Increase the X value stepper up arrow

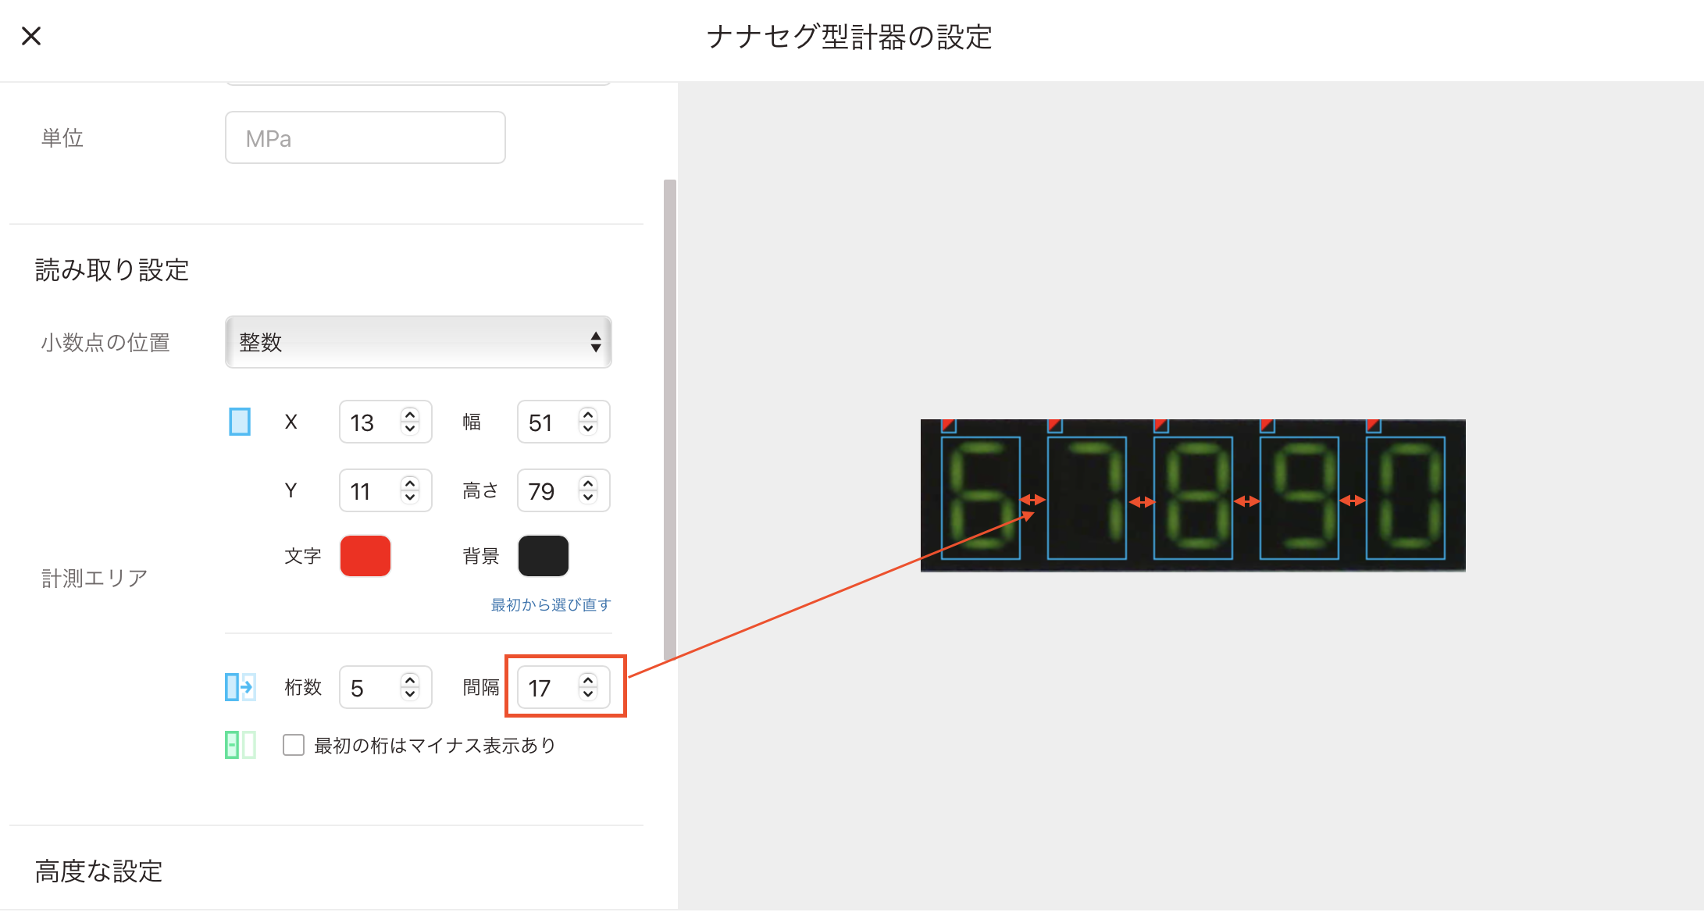[410, 414]
